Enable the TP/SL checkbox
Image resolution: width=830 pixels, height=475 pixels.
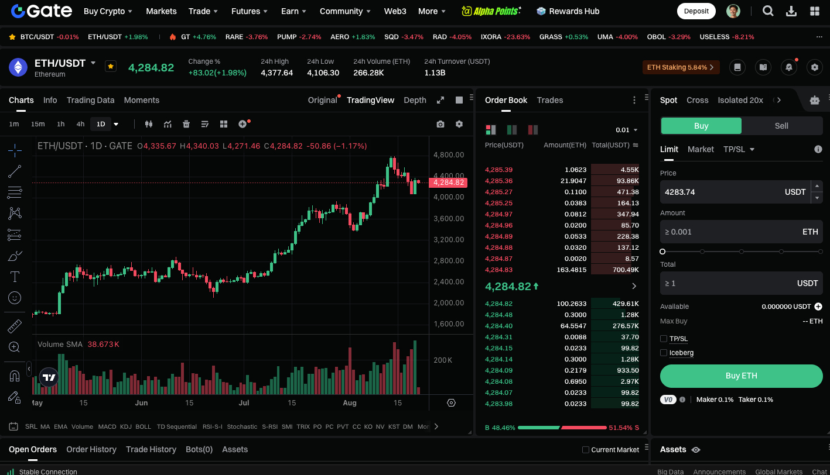[x=664, y=339]
